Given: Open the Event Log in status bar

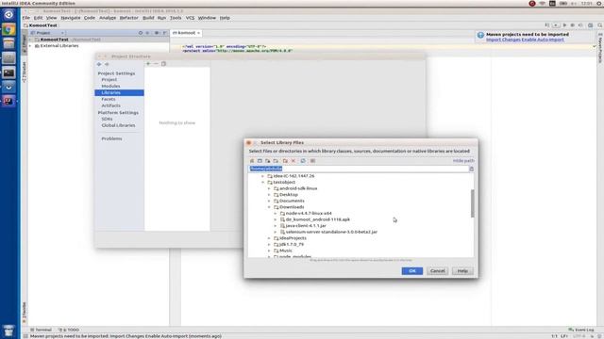Looking at the screenshot, I should tap(581, 330).
